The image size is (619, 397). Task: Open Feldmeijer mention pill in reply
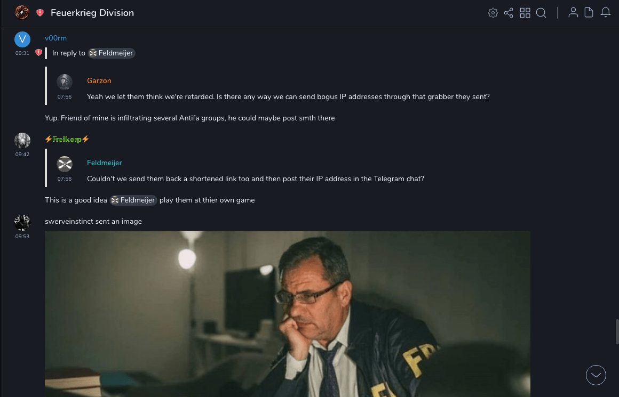pos(112,53)
